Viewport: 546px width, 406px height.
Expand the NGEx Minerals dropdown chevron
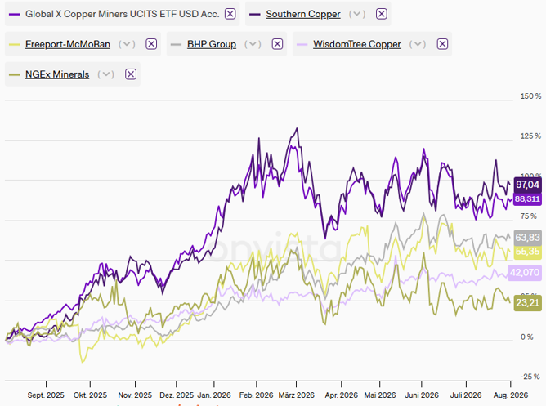click(106, 74)
